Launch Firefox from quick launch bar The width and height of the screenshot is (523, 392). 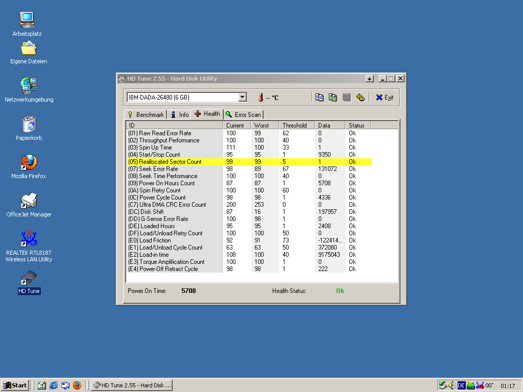(77, 385)
